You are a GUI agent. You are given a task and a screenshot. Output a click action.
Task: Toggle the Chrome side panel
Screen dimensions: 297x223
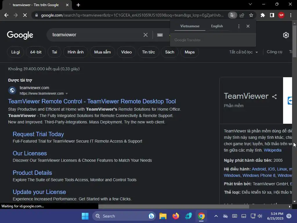(x=272, y=15)
